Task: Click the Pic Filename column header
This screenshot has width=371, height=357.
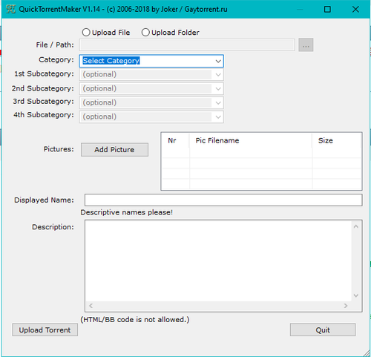Action: click(x=251, y=140)
